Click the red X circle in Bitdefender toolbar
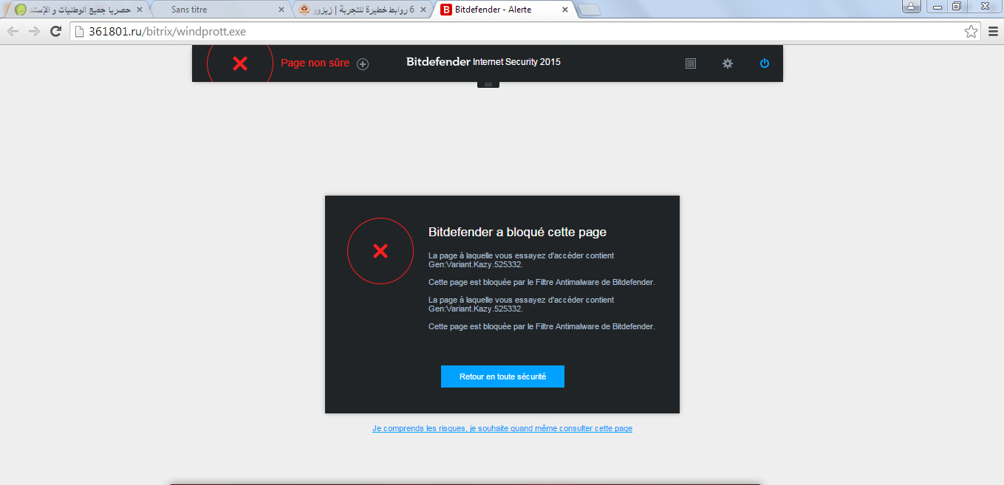The width and height of the screenshot is (1004, 485). pos(240,63)
